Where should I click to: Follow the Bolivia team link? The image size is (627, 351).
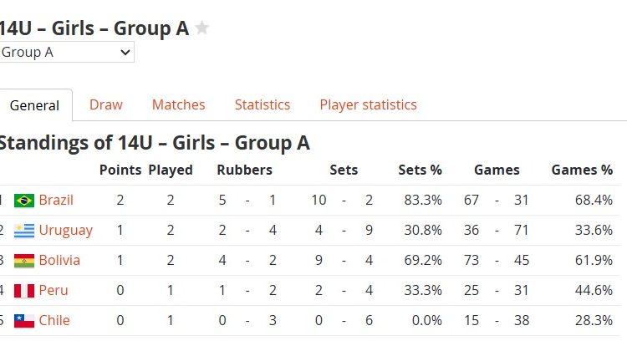59,261
